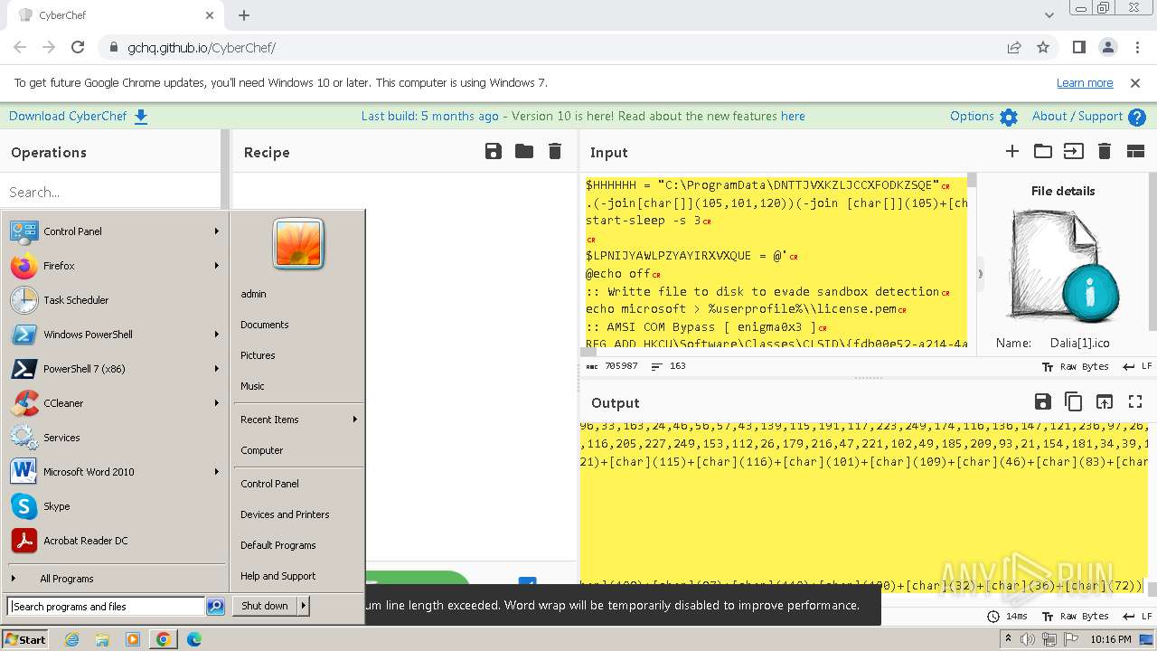Open Skype from Start menu
This screenshot has height=651, width=1157.
(x=114, y=506)
